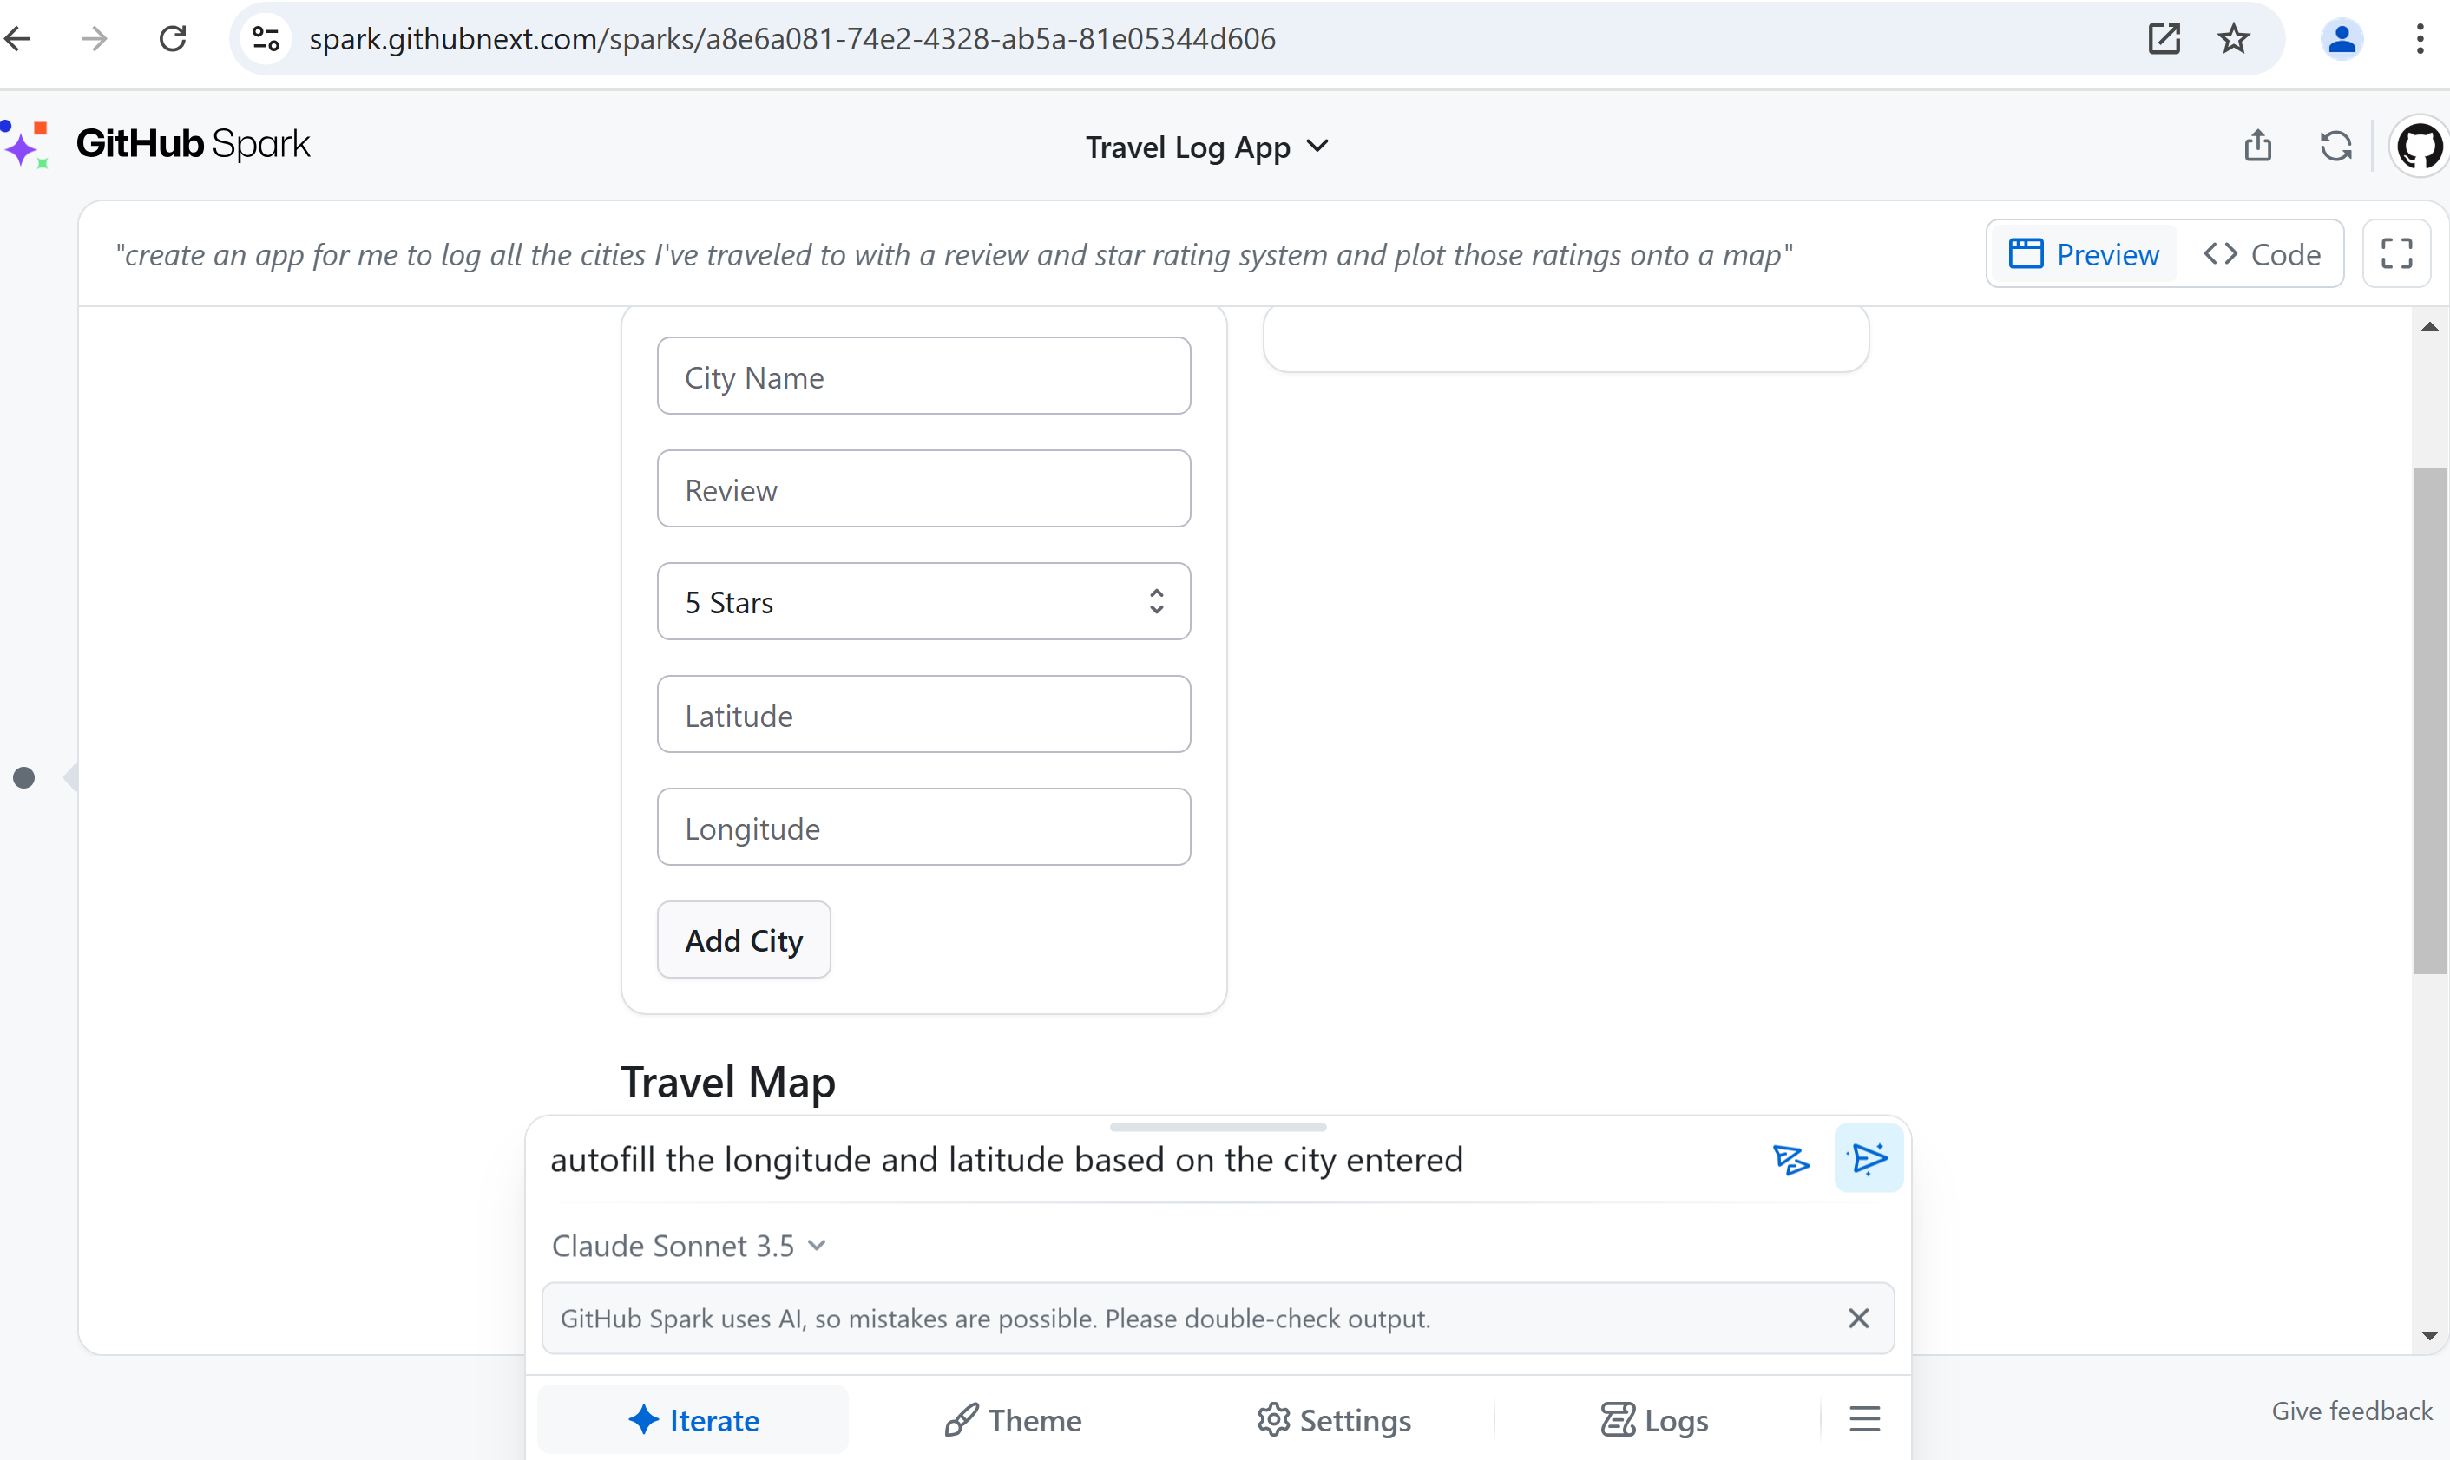
Task: Open the Settings tab
Action: point(1333,1420)
